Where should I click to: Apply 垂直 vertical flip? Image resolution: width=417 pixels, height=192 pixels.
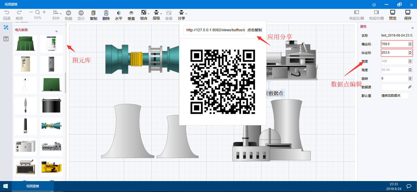pyautogui.click(x=131, y=13)
